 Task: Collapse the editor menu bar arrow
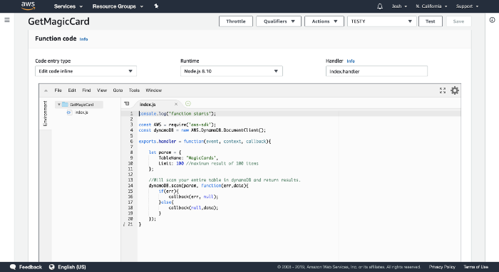click(46, 90)
